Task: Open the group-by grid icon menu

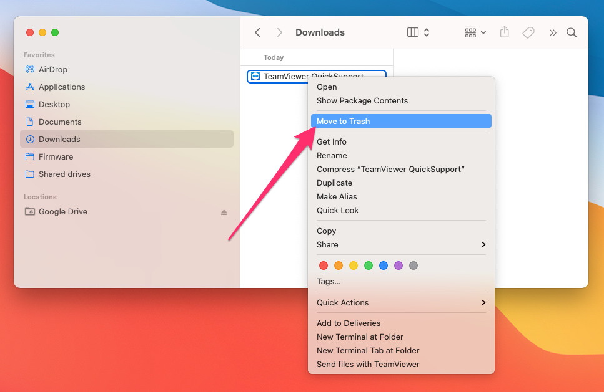Action: [475, 32]
